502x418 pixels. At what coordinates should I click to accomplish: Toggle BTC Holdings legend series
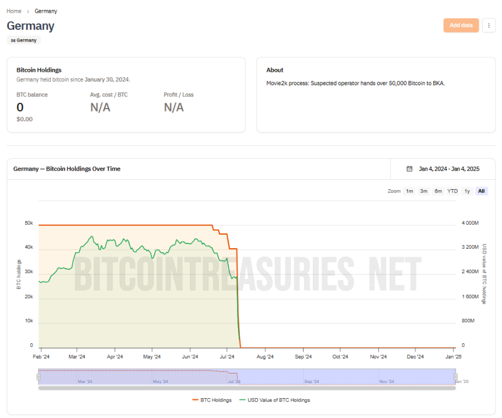pyautogui.click(x=212, y=400)
